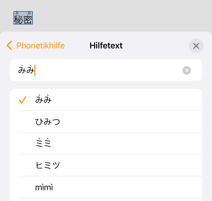Click the 密 character in the document
Viewport: 212px width, 201px height.
[x=28, y=20]
